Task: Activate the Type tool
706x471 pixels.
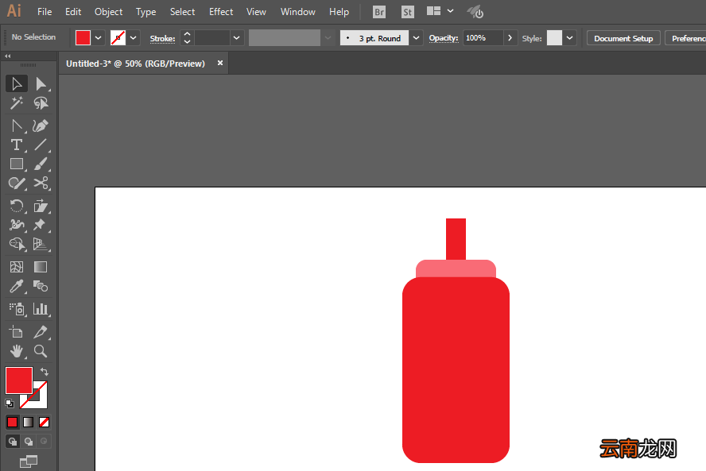Action: (17, 145)
